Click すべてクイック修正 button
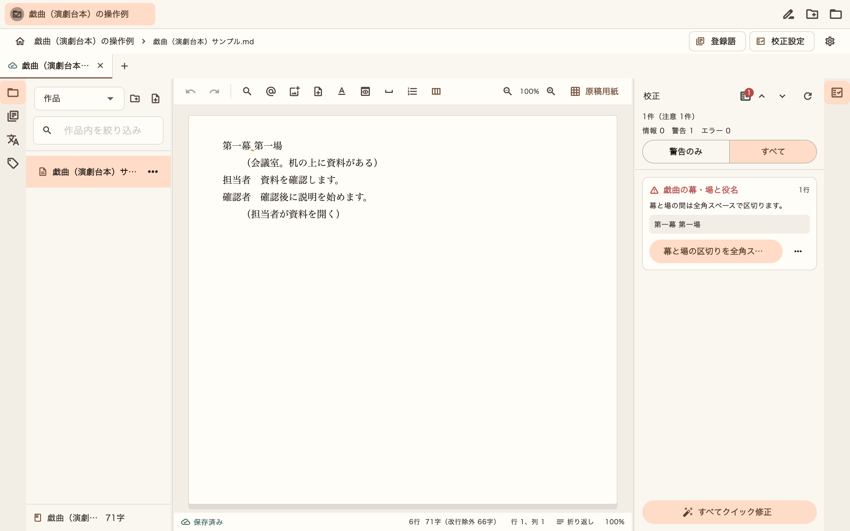 click(x=730, y=512)
